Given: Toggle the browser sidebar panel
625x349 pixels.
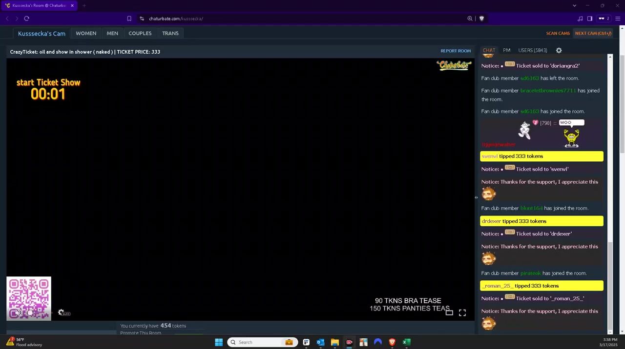Looking at the screenshot, I should point(590,19).
